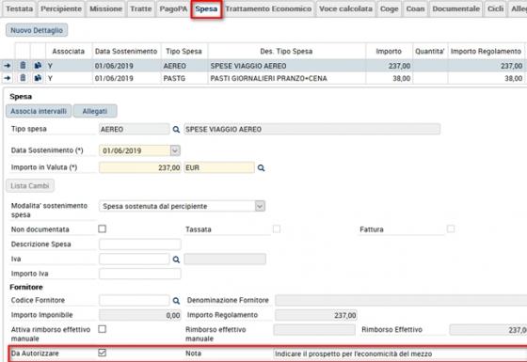The height and width of the screenshot is (362, 527).
Task: Click the Associata column header
Action: click(x=68, y=52)
